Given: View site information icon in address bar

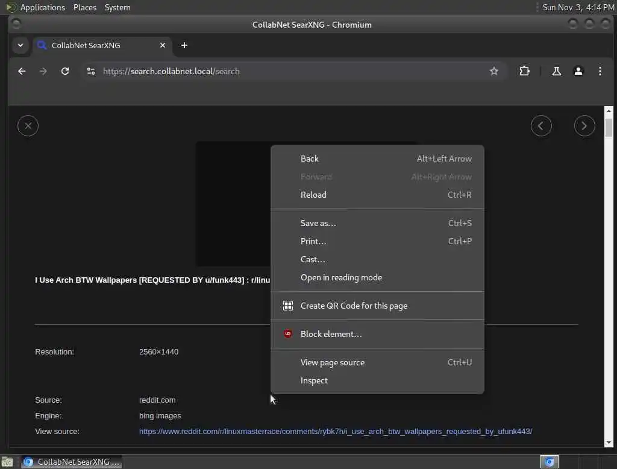Looking at the screenshot, I should (91, 71).
